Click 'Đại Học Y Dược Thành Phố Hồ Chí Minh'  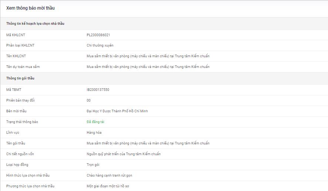tap(117, 111)
